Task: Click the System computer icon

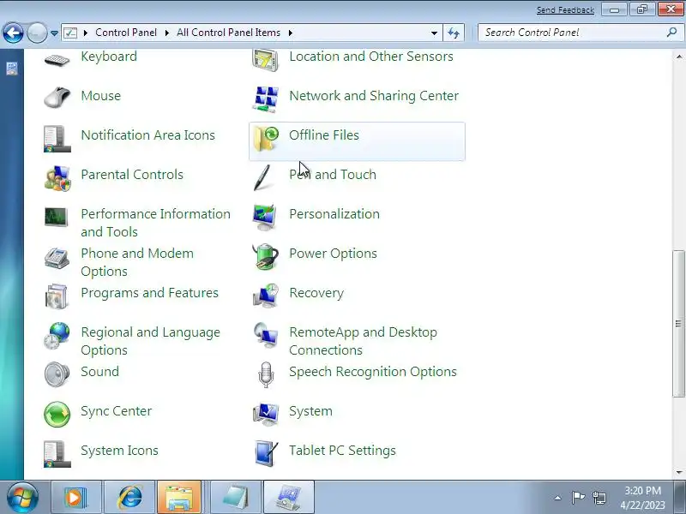Action: pyautogui.click(x=265, y=414)
